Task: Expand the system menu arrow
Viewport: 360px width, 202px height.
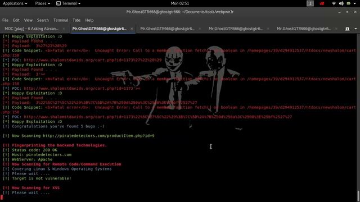Action: [355, 3]
